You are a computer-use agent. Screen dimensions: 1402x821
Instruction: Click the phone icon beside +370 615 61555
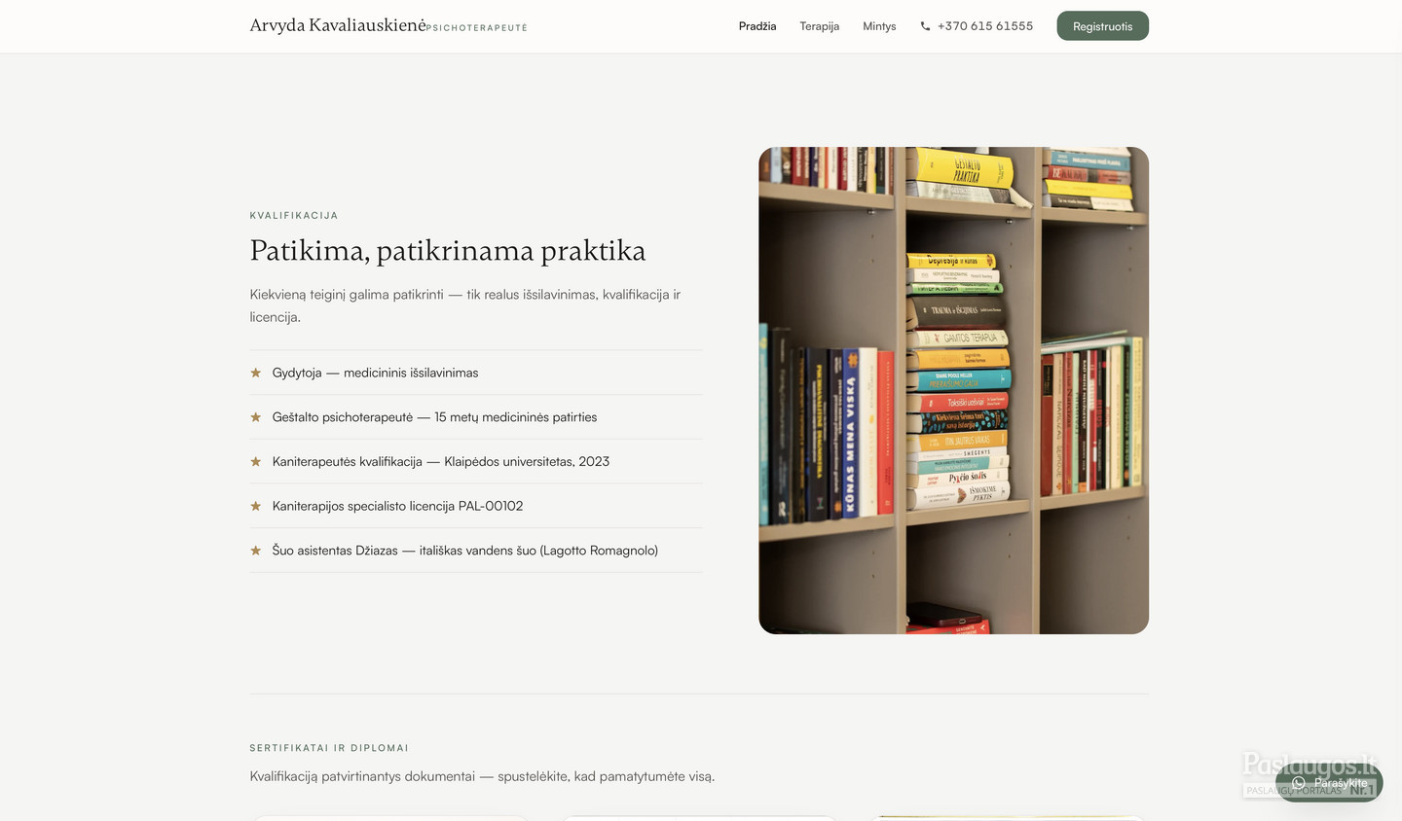click(925, 26)
